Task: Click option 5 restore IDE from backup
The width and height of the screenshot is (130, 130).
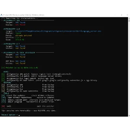Action: pyautogui.click(x=28, y=85)
